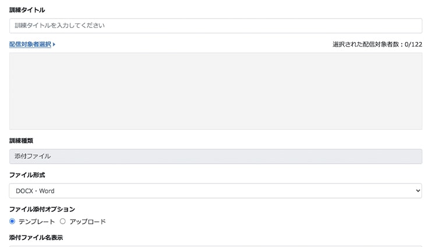431x247 pixels.
Task: Choose the アップロード radio button
Action: [63, 221]
